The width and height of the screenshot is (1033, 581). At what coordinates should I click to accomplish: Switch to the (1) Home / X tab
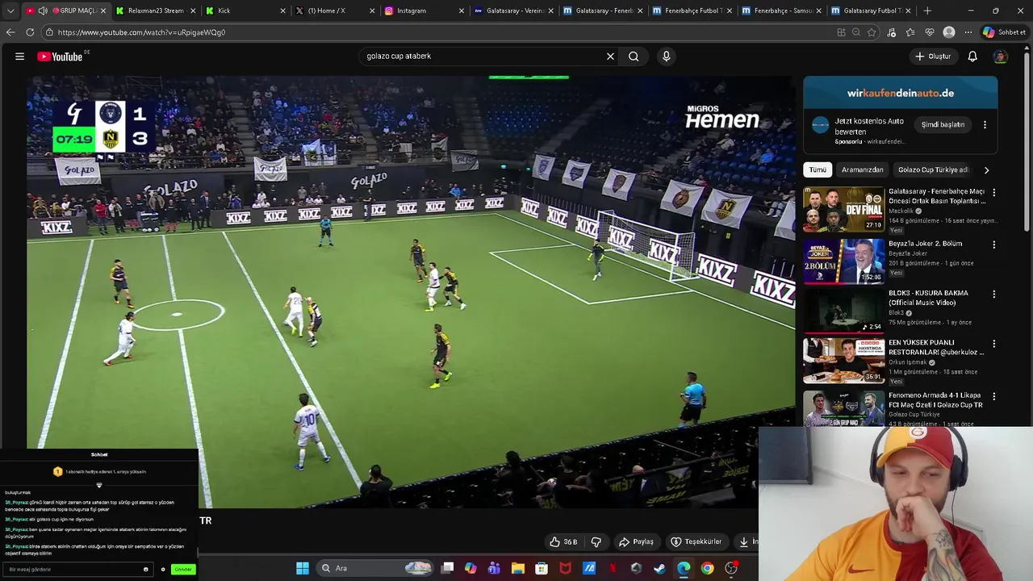[x=334, y=10]
